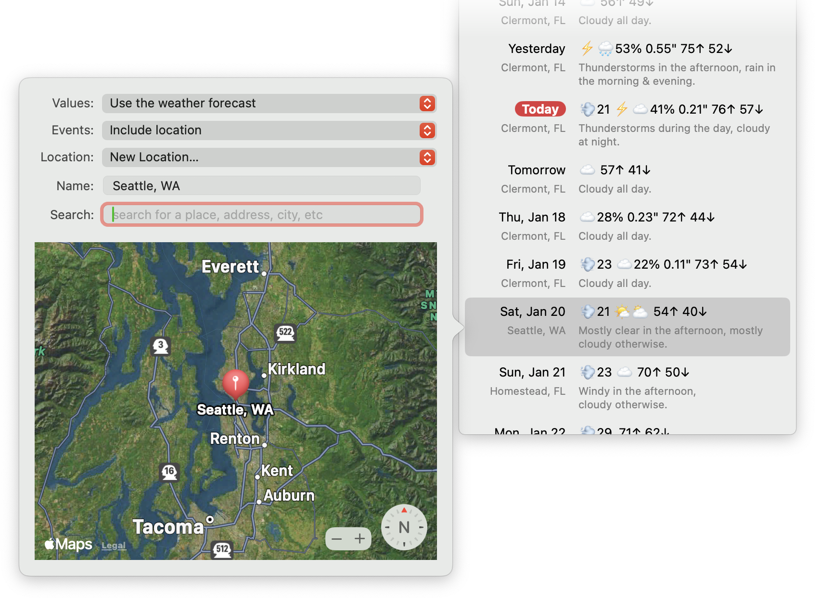
Task: Select the Apple Maps logo on the map
Action: pyautogui.click(x=68, y=544)
